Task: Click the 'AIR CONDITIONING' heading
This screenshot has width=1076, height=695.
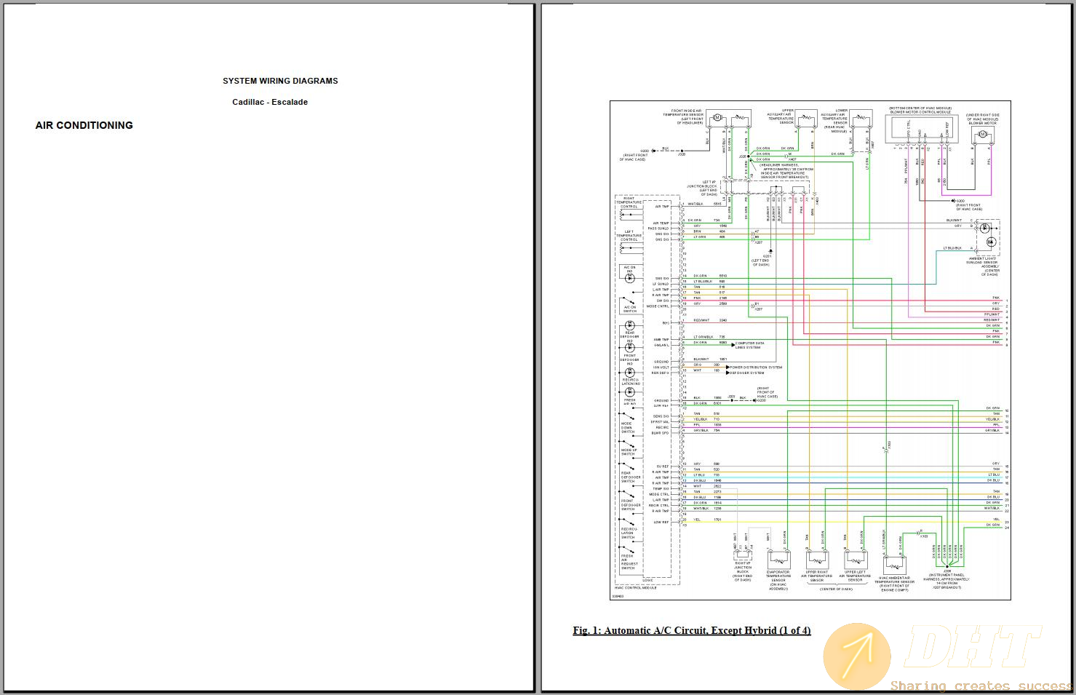Action: pos(84,125)
